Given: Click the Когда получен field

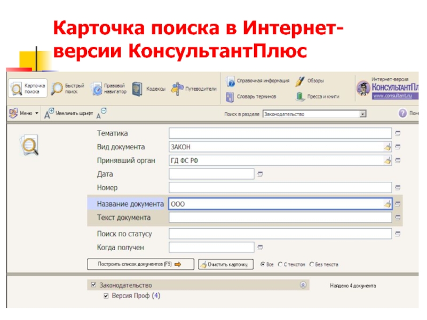Looking at the screenshot, I should tap(211, 247).
